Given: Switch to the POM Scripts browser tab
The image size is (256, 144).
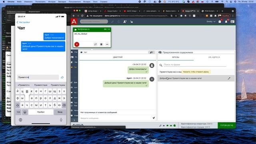Looking at the screenshot, I should (x=209, y=11).
